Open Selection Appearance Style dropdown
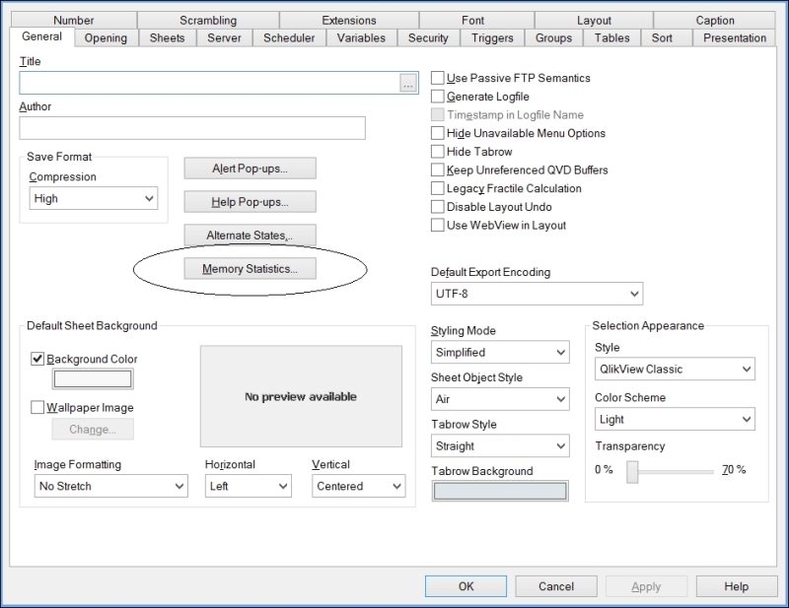The width and height of the screenshot is (789, 608). [675, 370]
